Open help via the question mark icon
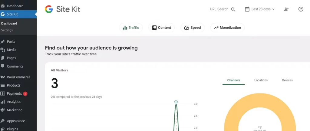Image resolution: width=310 pixels, height=131 pixels. coord(301,9)
